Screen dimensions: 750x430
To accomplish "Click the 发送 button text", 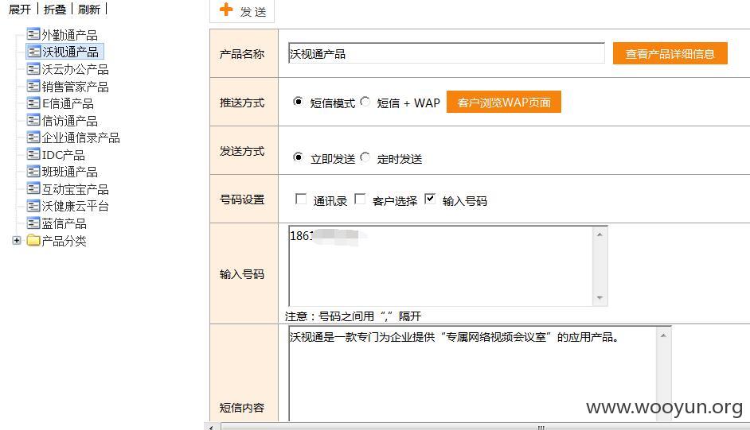I will [253, 12].
